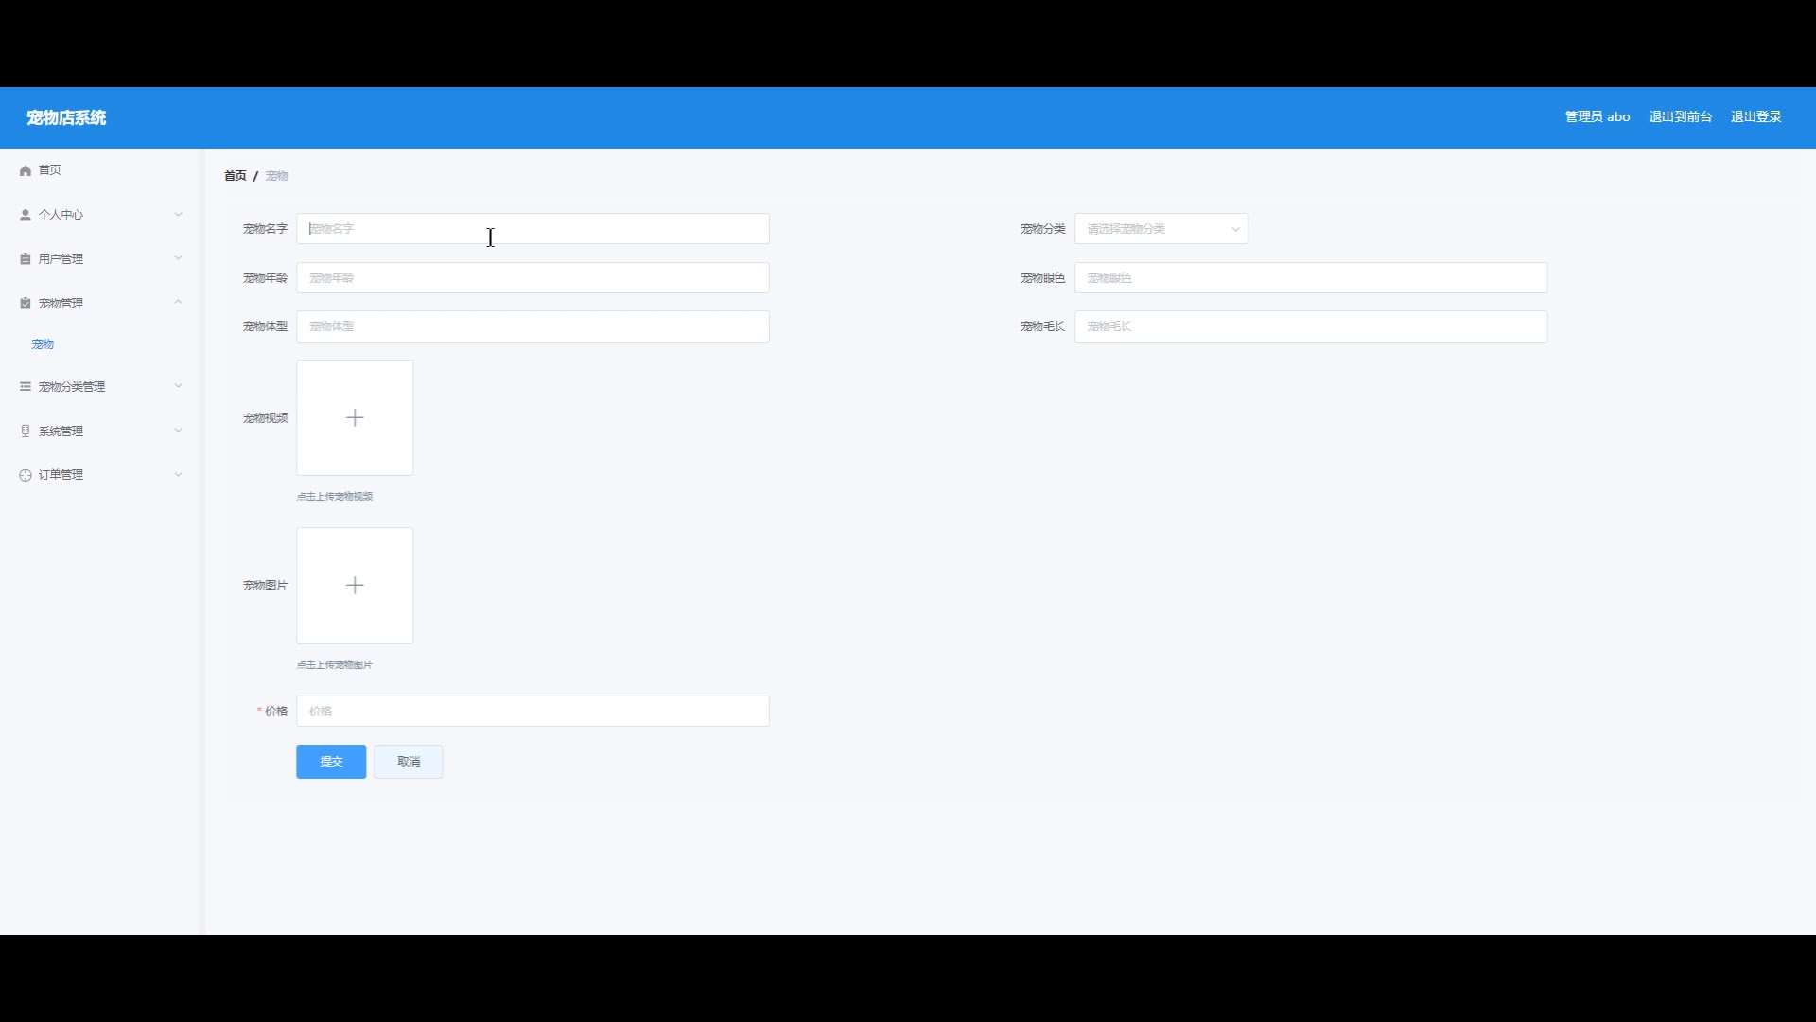Click the 退出登录 link

(1755, 117)
